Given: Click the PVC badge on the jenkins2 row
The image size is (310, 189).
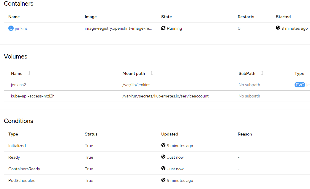Looking at the screenshot, I should (300, 84).
